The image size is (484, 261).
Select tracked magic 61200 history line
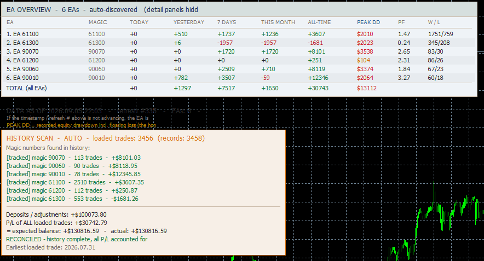tap(72, 190)
